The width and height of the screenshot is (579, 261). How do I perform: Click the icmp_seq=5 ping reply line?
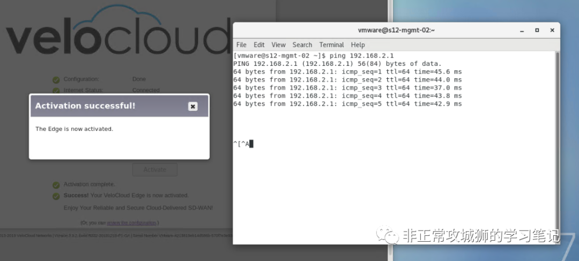click(x=347, y=104)
